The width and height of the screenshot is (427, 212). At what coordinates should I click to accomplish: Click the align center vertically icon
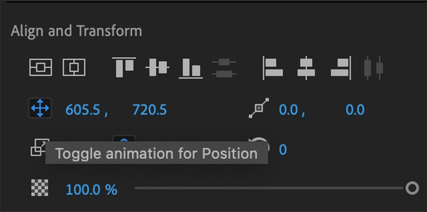(41, 67)
